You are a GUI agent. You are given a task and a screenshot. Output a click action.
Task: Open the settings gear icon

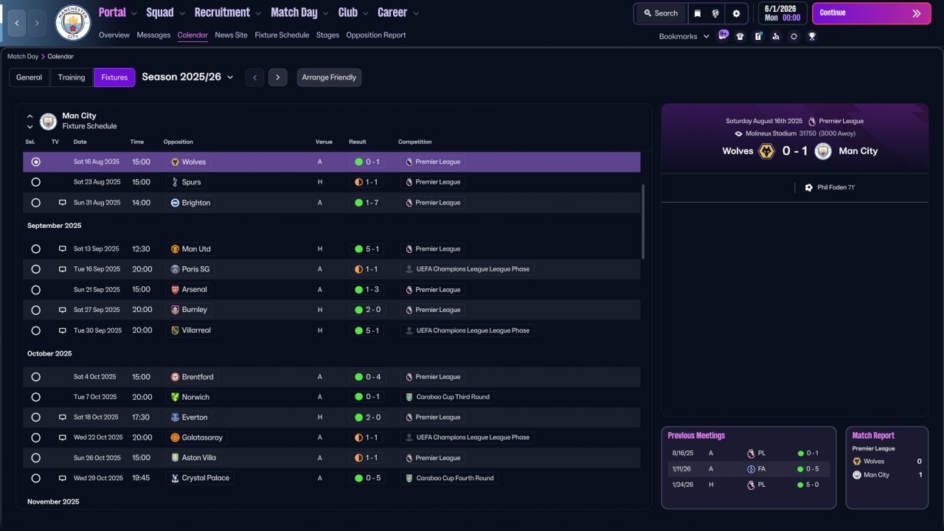point(736,13)
